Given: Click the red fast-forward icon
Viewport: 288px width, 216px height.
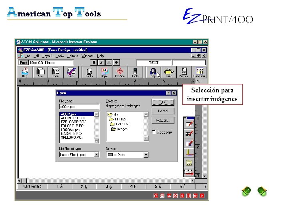Looking at the screenshot, I should [x=195, y=196].
